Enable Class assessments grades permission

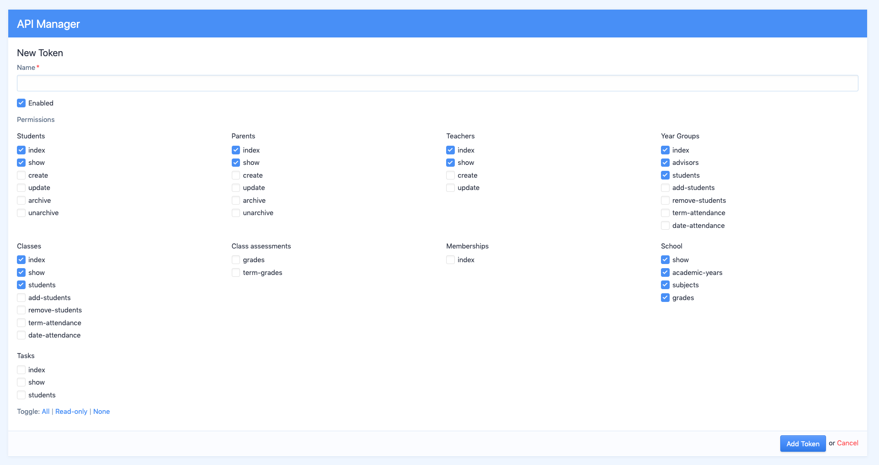pos(236,260)
